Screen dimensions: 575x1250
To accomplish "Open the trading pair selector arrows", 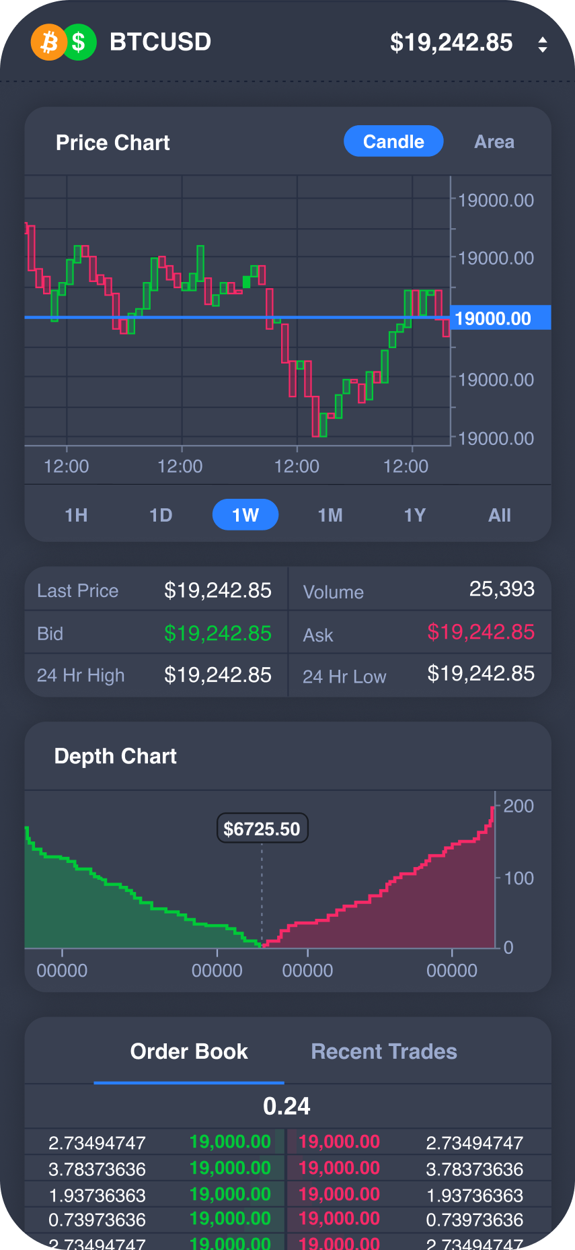I will pos(543,44).
